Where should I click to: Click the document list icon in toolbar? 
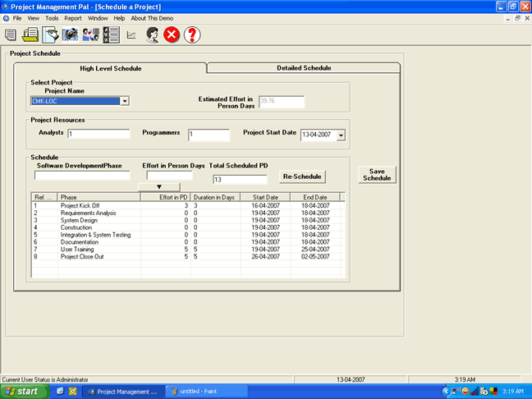[x=11, y=34]
